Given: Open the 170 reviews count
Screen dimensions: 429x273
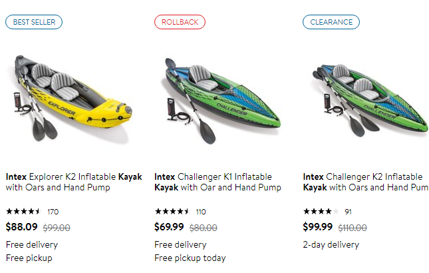Looking at the screenshot, I should point(53,212).
